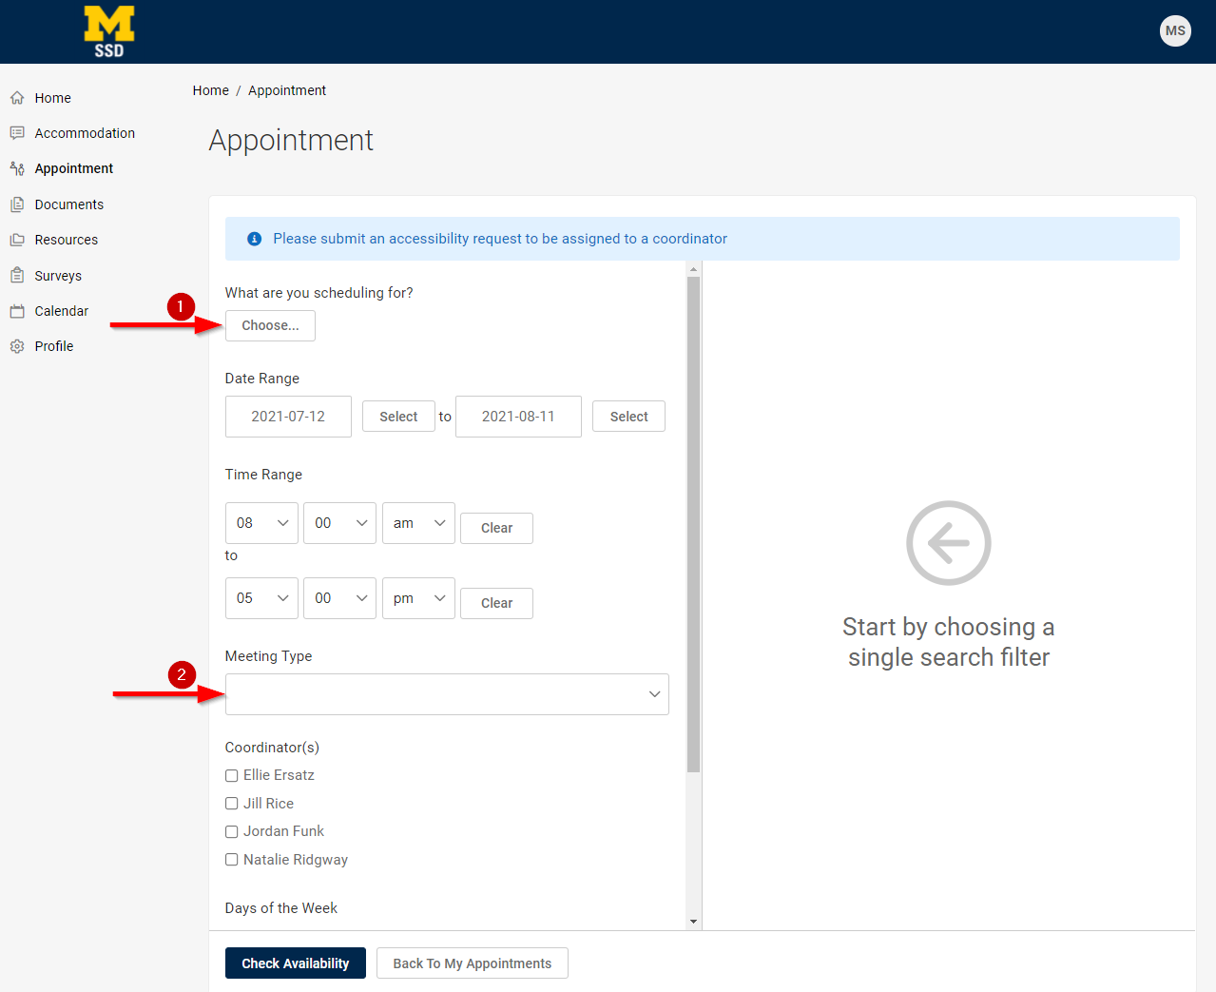The width and height of the screenshot is (1216, 992).
Task: Check the Ellie Ersatz coordinator checkbox
Action: tap(231, 775)
